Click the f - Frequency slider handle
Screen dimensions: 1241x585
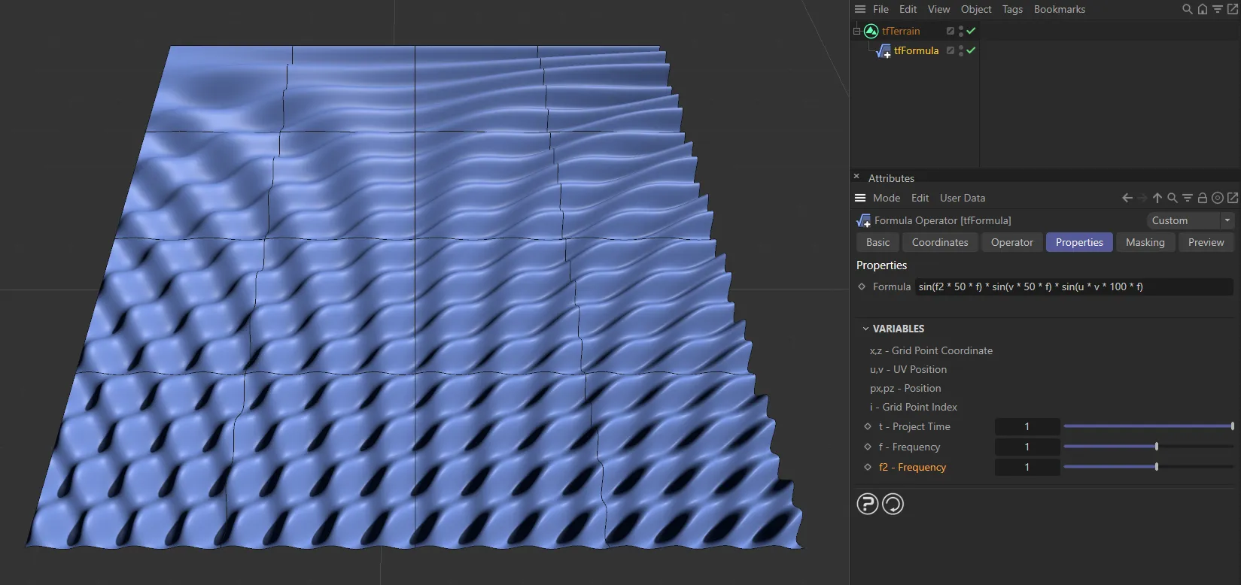click(x=1157, y=447)
